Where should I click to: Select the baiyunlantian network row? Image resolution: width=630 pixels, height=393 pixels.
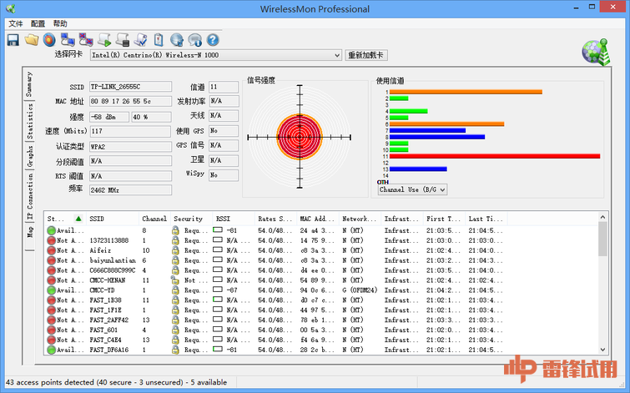coord(112,260)
